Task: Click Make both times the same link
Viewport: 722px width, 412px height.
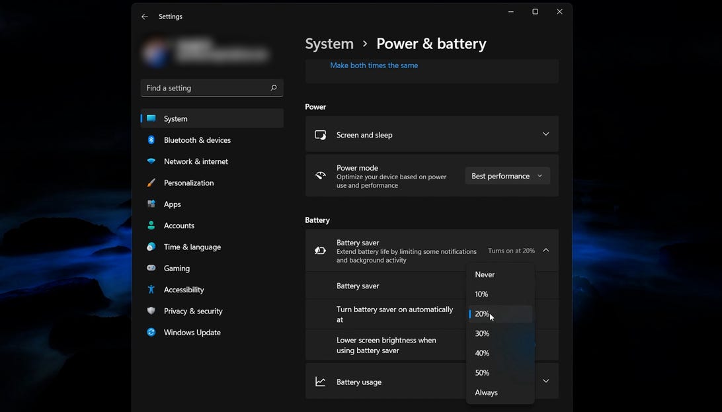Action: coord(374,65)
